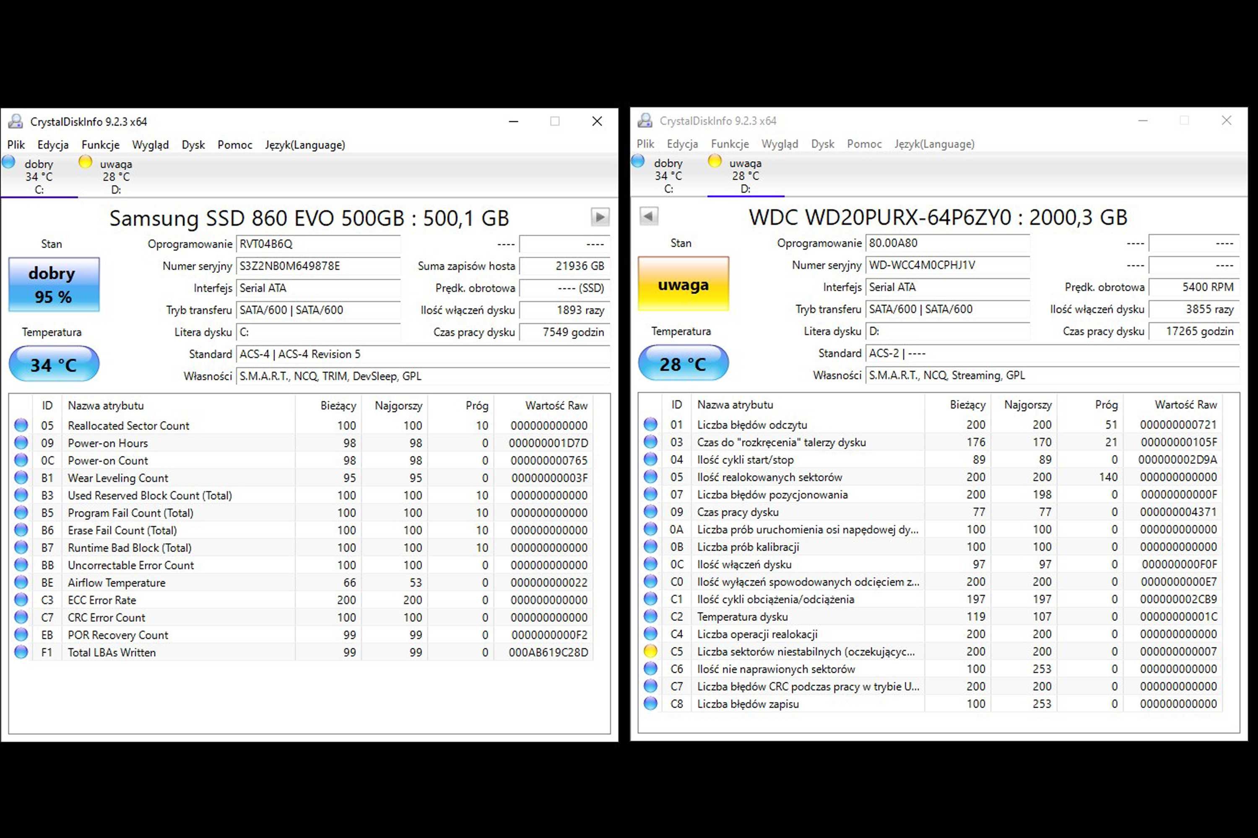The image size is (1258, 838).
Task: Select C: dobry drive tab in WDC window
Action: click(x=668, y=175)
